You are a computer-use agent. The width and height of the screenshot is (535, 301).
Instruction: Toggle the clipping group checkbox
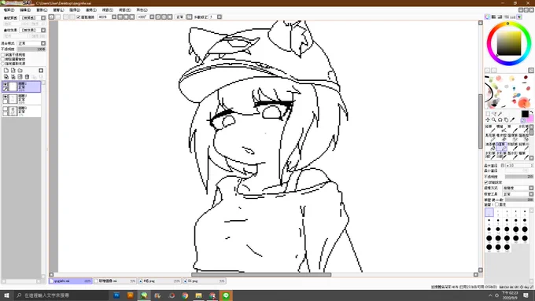point(2,59)
